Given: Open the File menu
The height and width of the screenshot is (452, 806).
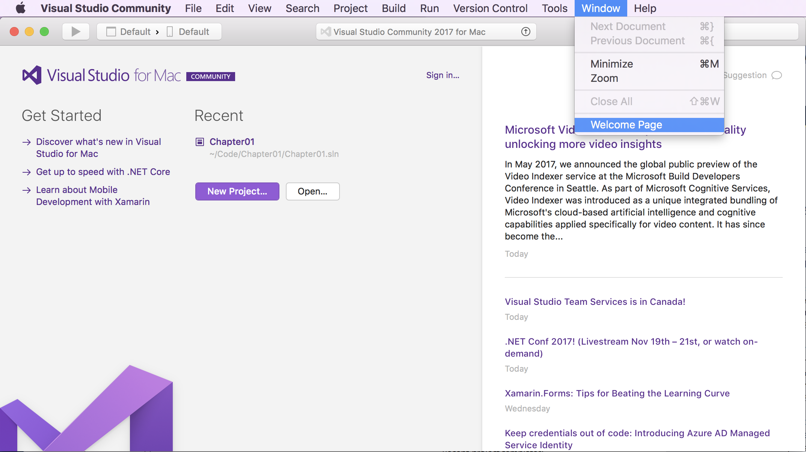Looking at the screenshot, I should coord(193,8).
